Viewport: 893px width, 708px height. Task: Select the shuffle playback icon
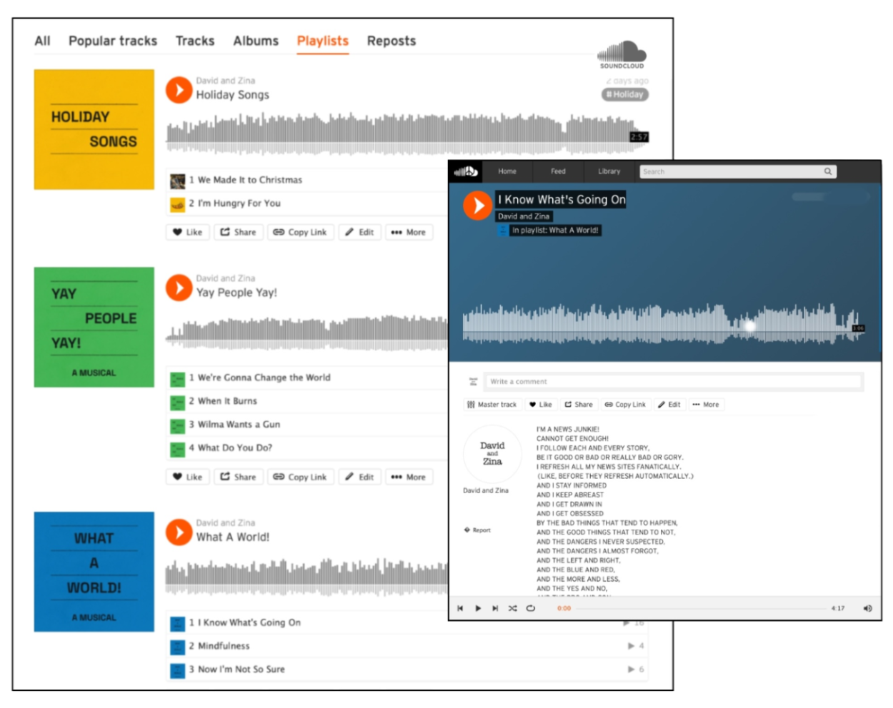(512, 607)
